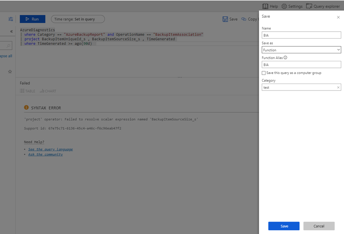Click the query filter settings icon
Viewport: 344px width, 234px height.
pyautogui.click(x=11, y=19)
